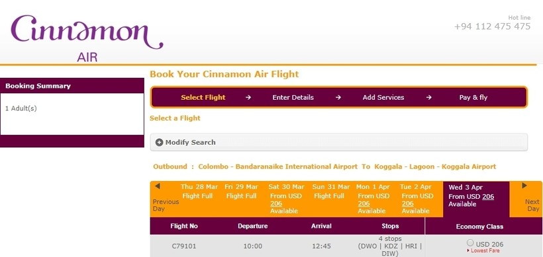Choose the Sat 30 Mar date tab
Image resolution: width=543 pixels, height=257 pixels.
tap(286, 199)
